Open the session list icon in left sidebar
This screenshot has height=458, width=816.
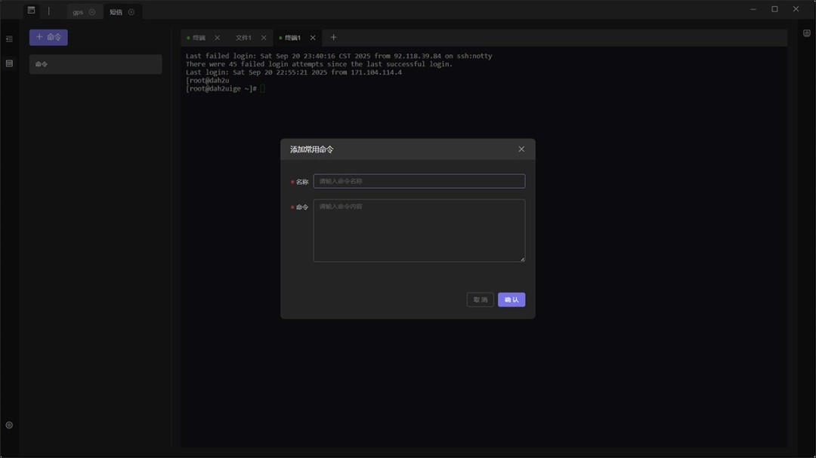[9, 37]
